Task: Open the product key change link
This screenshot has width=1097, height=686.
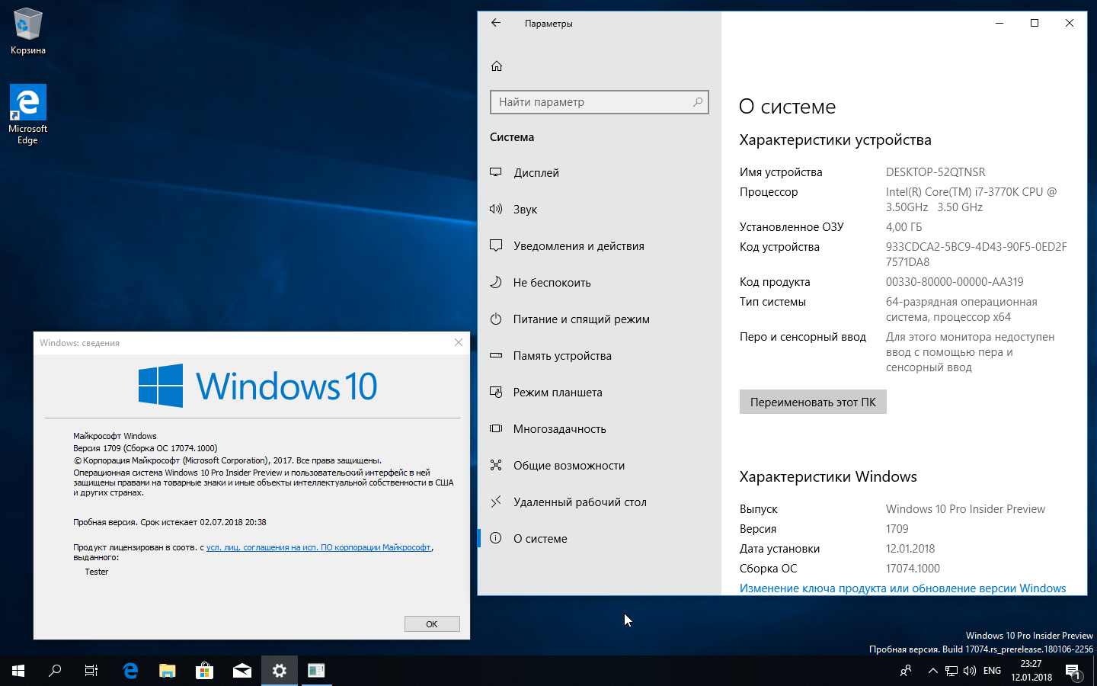Action: coord(902,588)
